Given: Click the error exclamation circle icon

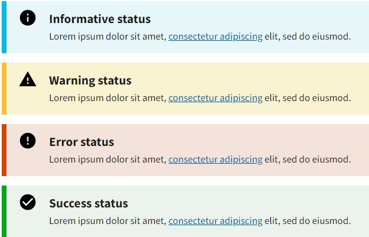Looking at the screenshot, I should [x=28, y=141].
